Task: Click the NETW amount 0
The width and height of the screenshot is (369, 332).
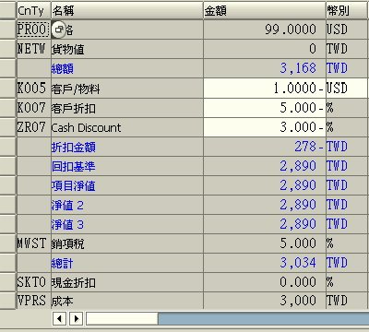Action: 313,49
